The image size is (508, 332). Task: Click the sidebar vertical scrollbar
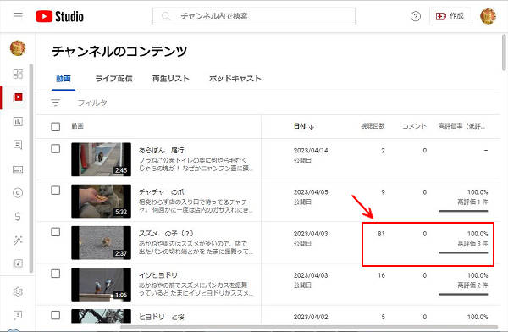click(x=31, y=168)
